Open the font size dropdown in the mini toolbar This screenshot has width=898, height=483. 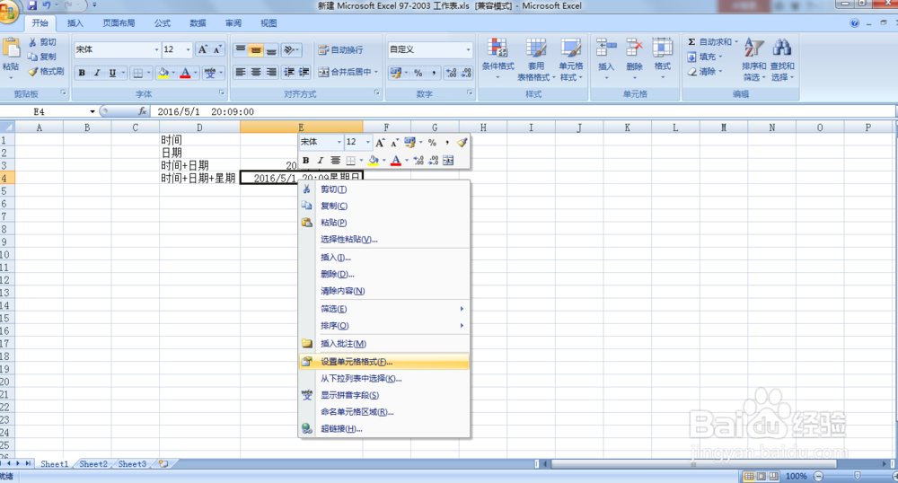tap(367, 142)
